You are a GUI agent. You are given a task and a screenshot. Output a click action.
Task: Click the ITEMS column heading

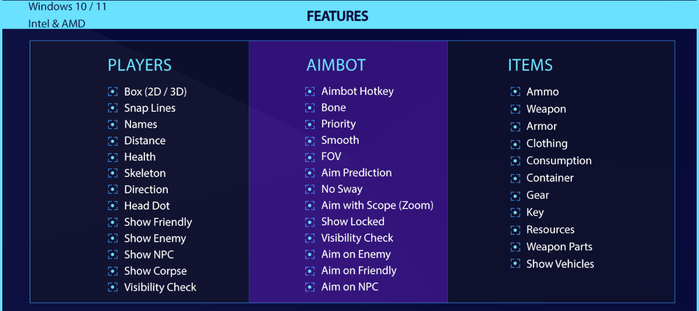(530, 65)
